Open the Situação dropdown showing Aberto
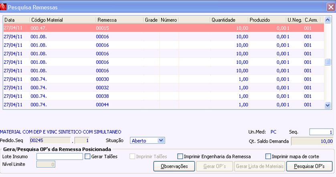The width and height of the screenshot is (336, 177). tap(161, 141)
